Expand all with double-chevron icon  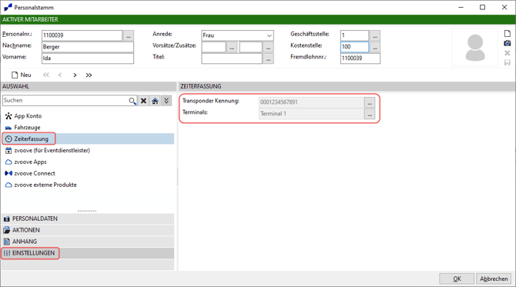click(x=166, y=101)
